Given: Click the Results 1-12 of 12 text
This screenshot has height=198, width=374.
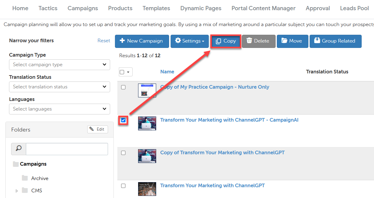Looking at the screenshot, I should click(x=140, y=55).
